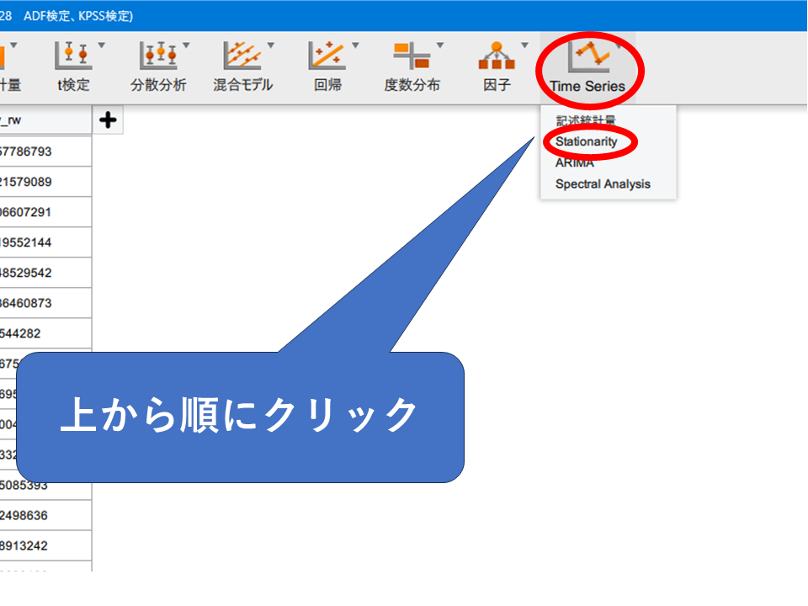The height and width of the screenshot is (606, 808).
Task: Select the data cell ending in 57786793
Action: click(x=42, y=151)
